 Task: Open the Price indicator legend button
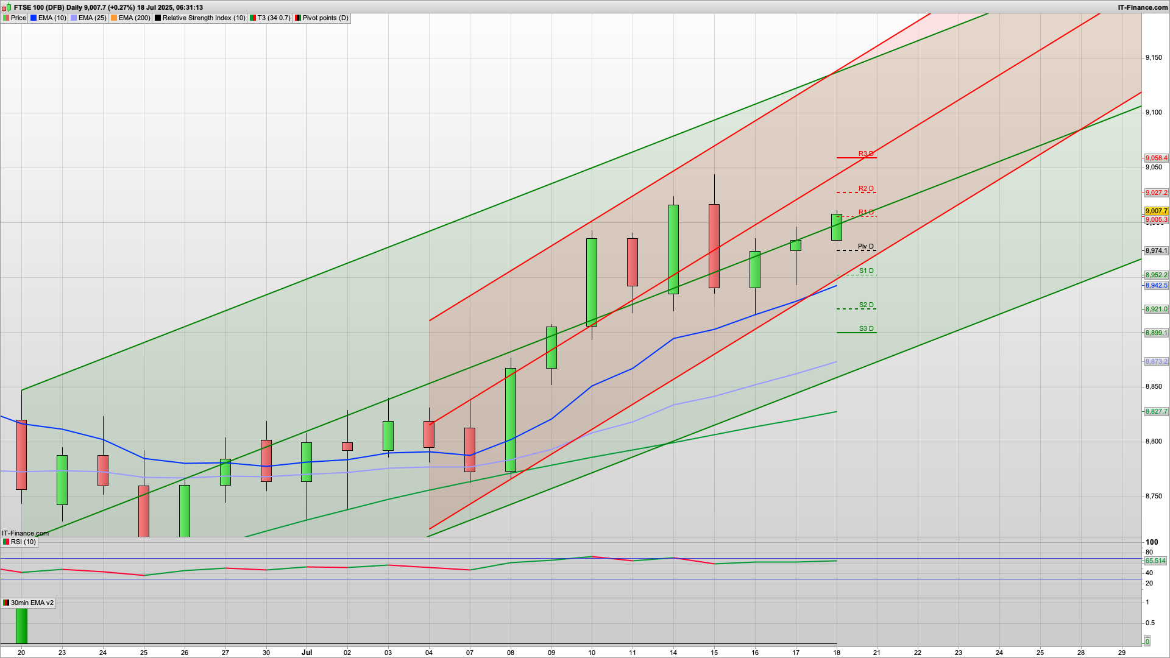[15, 18]
